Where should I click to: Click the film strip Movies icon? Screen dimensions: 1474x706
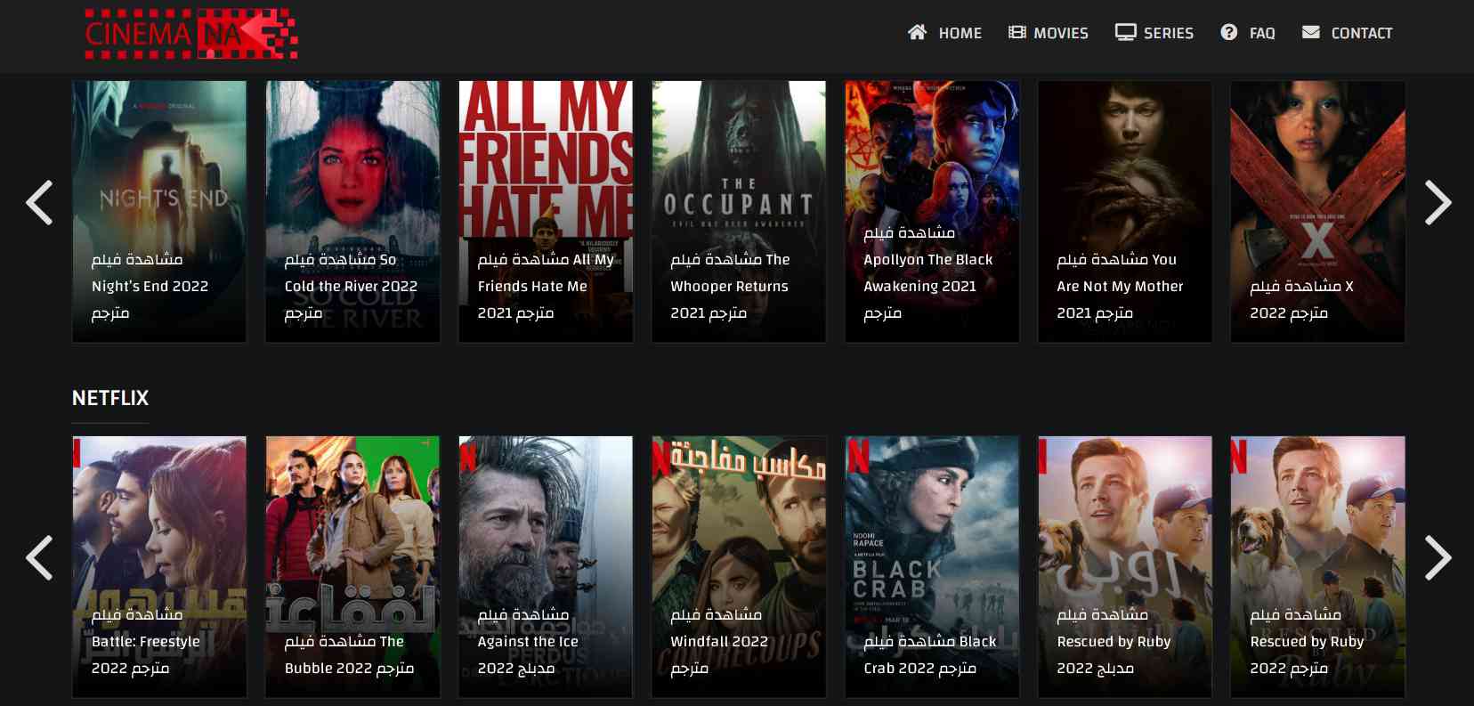click(1016, 32)
